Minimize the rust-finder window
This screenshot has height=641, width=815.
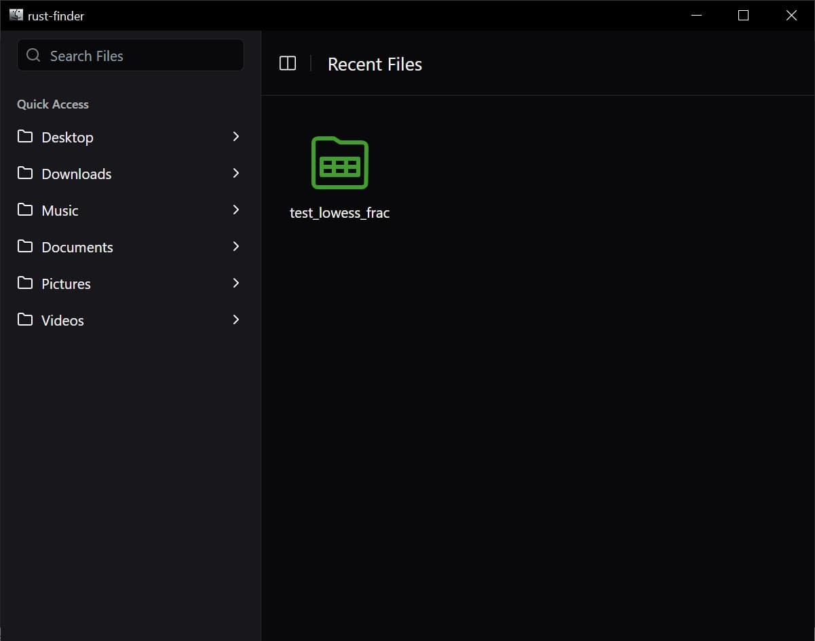coord(696,15)
